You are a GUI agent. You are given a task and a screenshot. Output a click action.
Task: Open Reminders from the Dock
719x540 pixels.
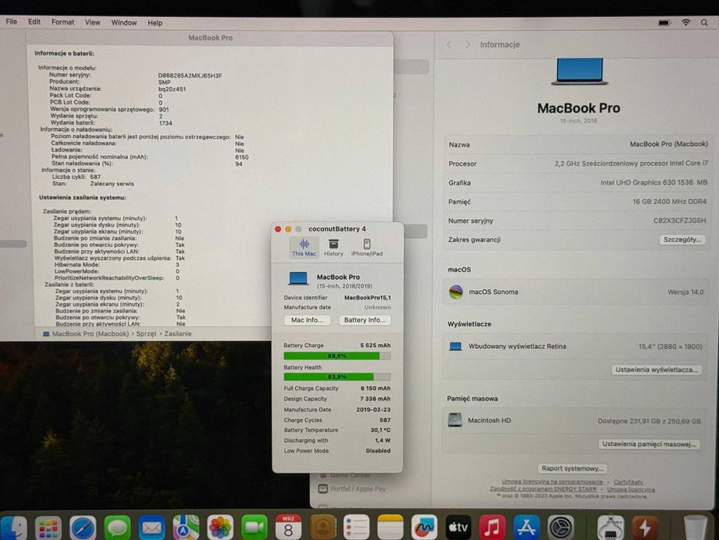[356, 527]
